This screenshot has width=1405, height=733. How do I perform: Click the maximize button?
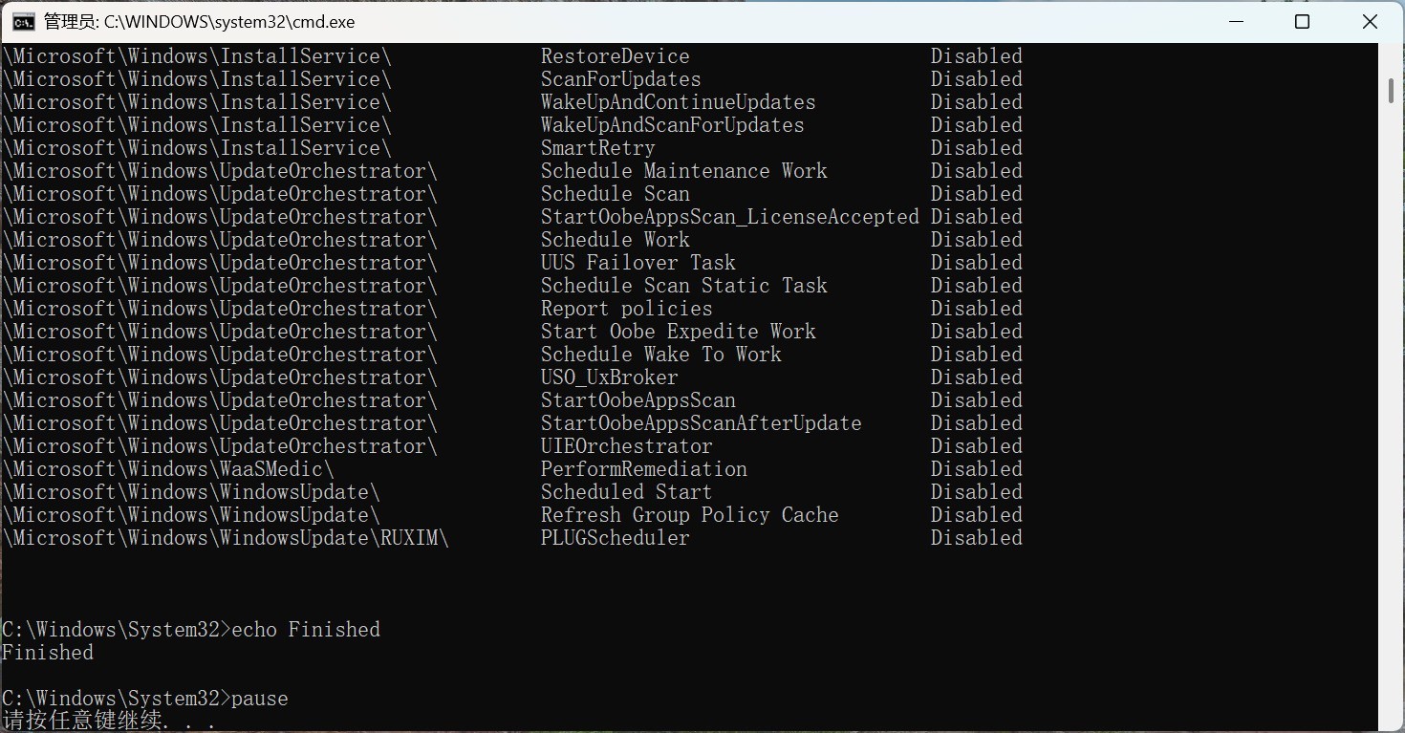point(1302,21)
